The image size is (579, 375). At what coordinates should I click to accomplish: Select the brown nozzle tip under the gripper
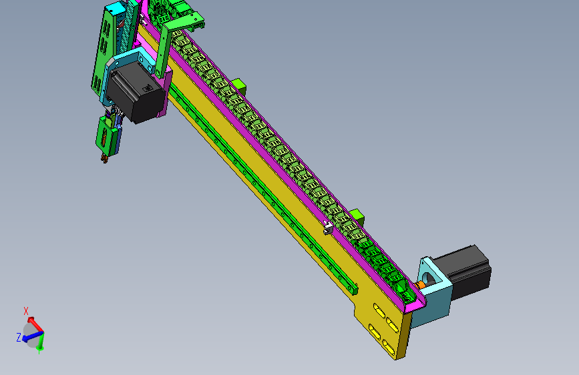(104, 159)
